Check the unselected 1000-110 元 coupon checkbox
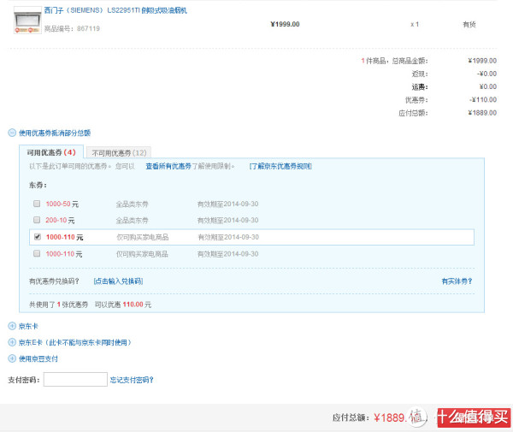The image size is (513, 432). coord(37,253)
